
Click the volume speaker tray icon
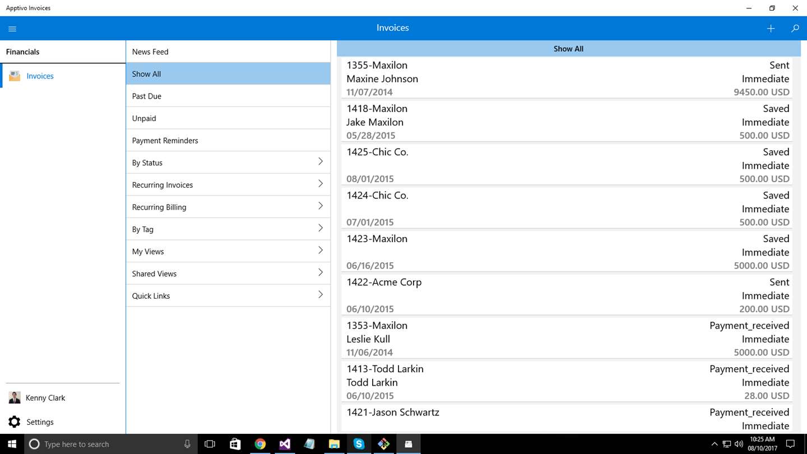[x=739, y=444]
